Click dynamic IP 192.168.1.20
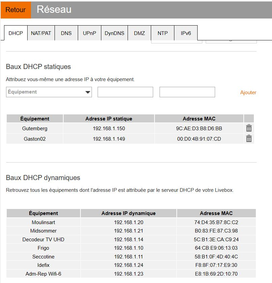272x283 pixels. [129, 222]
